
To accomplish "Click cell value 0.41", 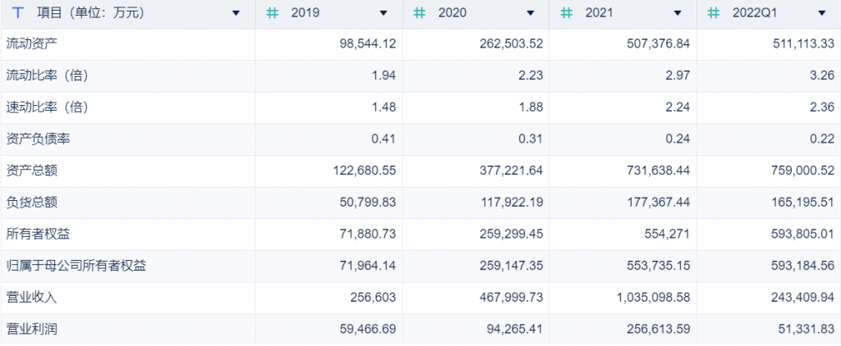I will (x=384, y=139).
